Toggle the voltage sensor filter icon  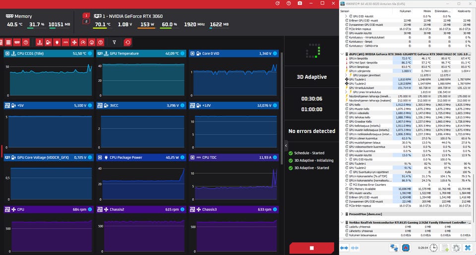(48, 43)
